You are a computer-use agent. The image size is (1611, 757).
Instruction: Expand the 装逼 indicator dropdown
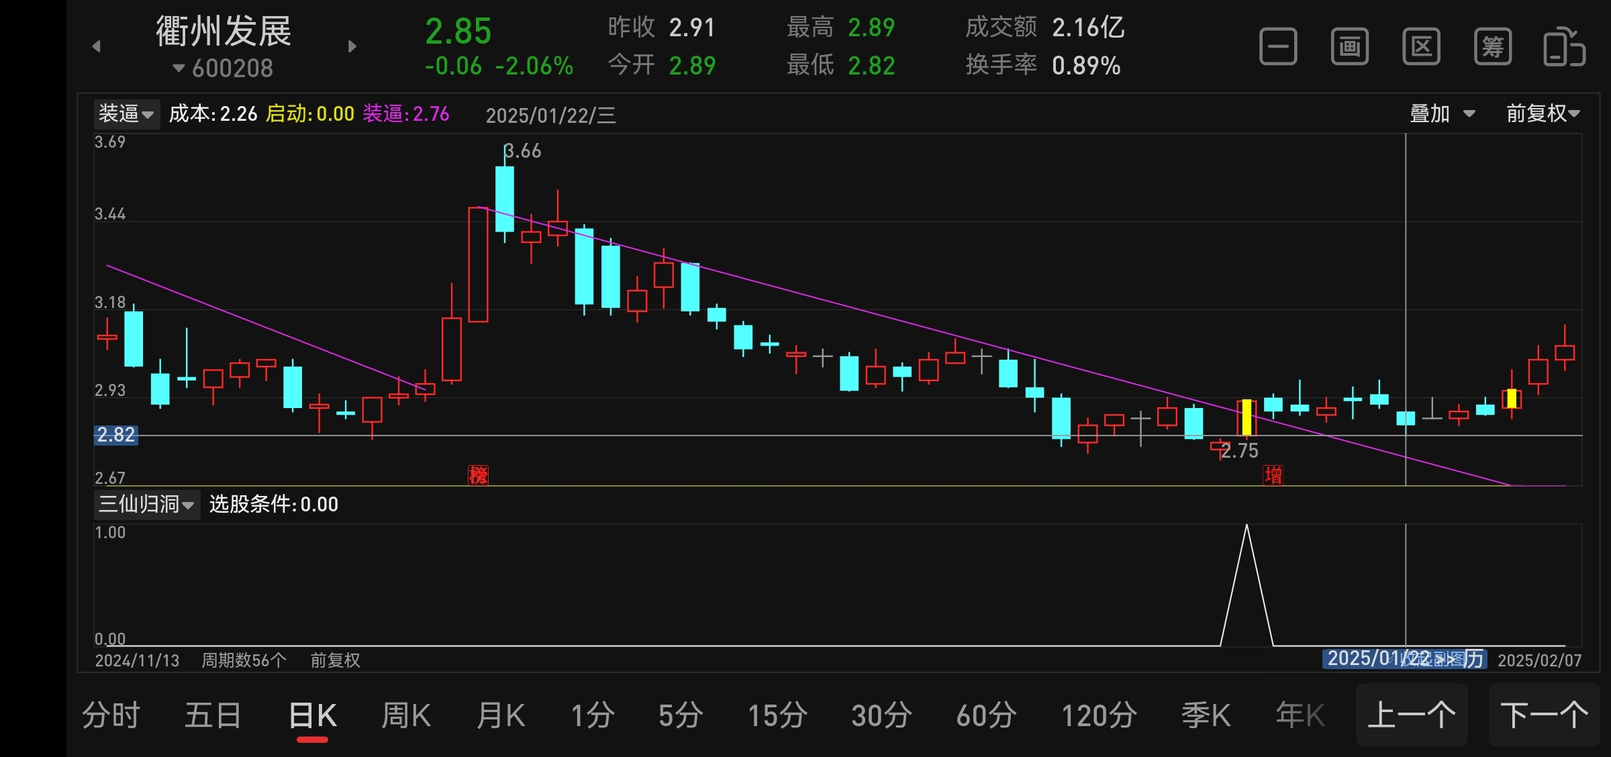pos(126,114)
